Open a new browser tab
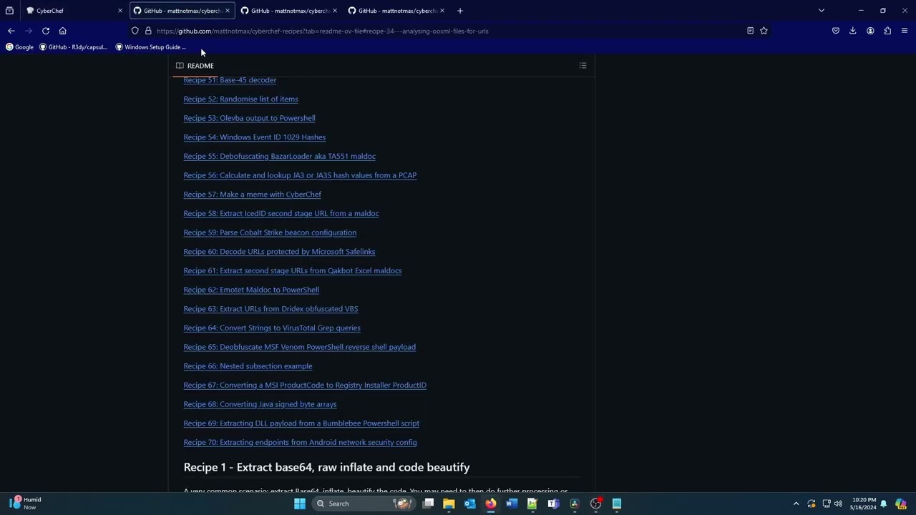916x515 pixels. [460, 11]
